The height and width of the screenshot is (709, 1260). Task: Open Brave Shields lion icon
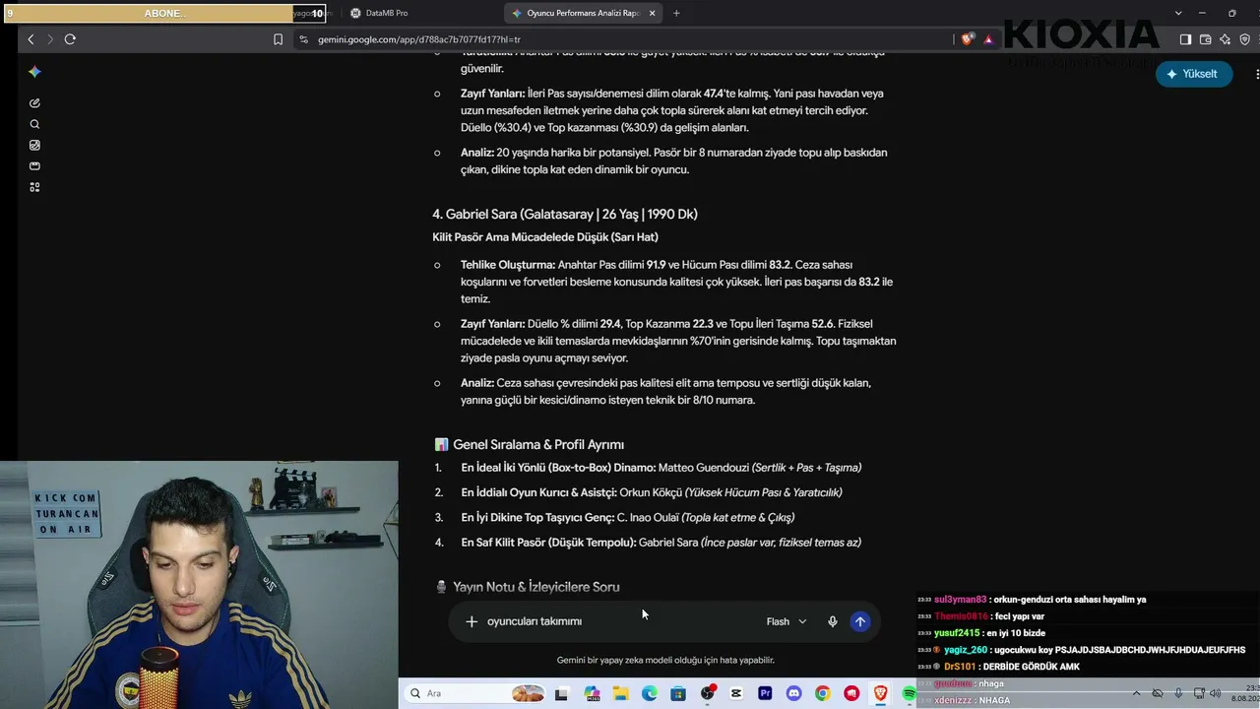click(967, 39)
